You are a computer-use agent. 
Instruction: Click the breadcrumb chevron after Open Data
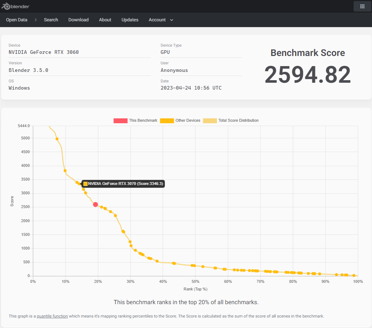click(x=36, y=20)
